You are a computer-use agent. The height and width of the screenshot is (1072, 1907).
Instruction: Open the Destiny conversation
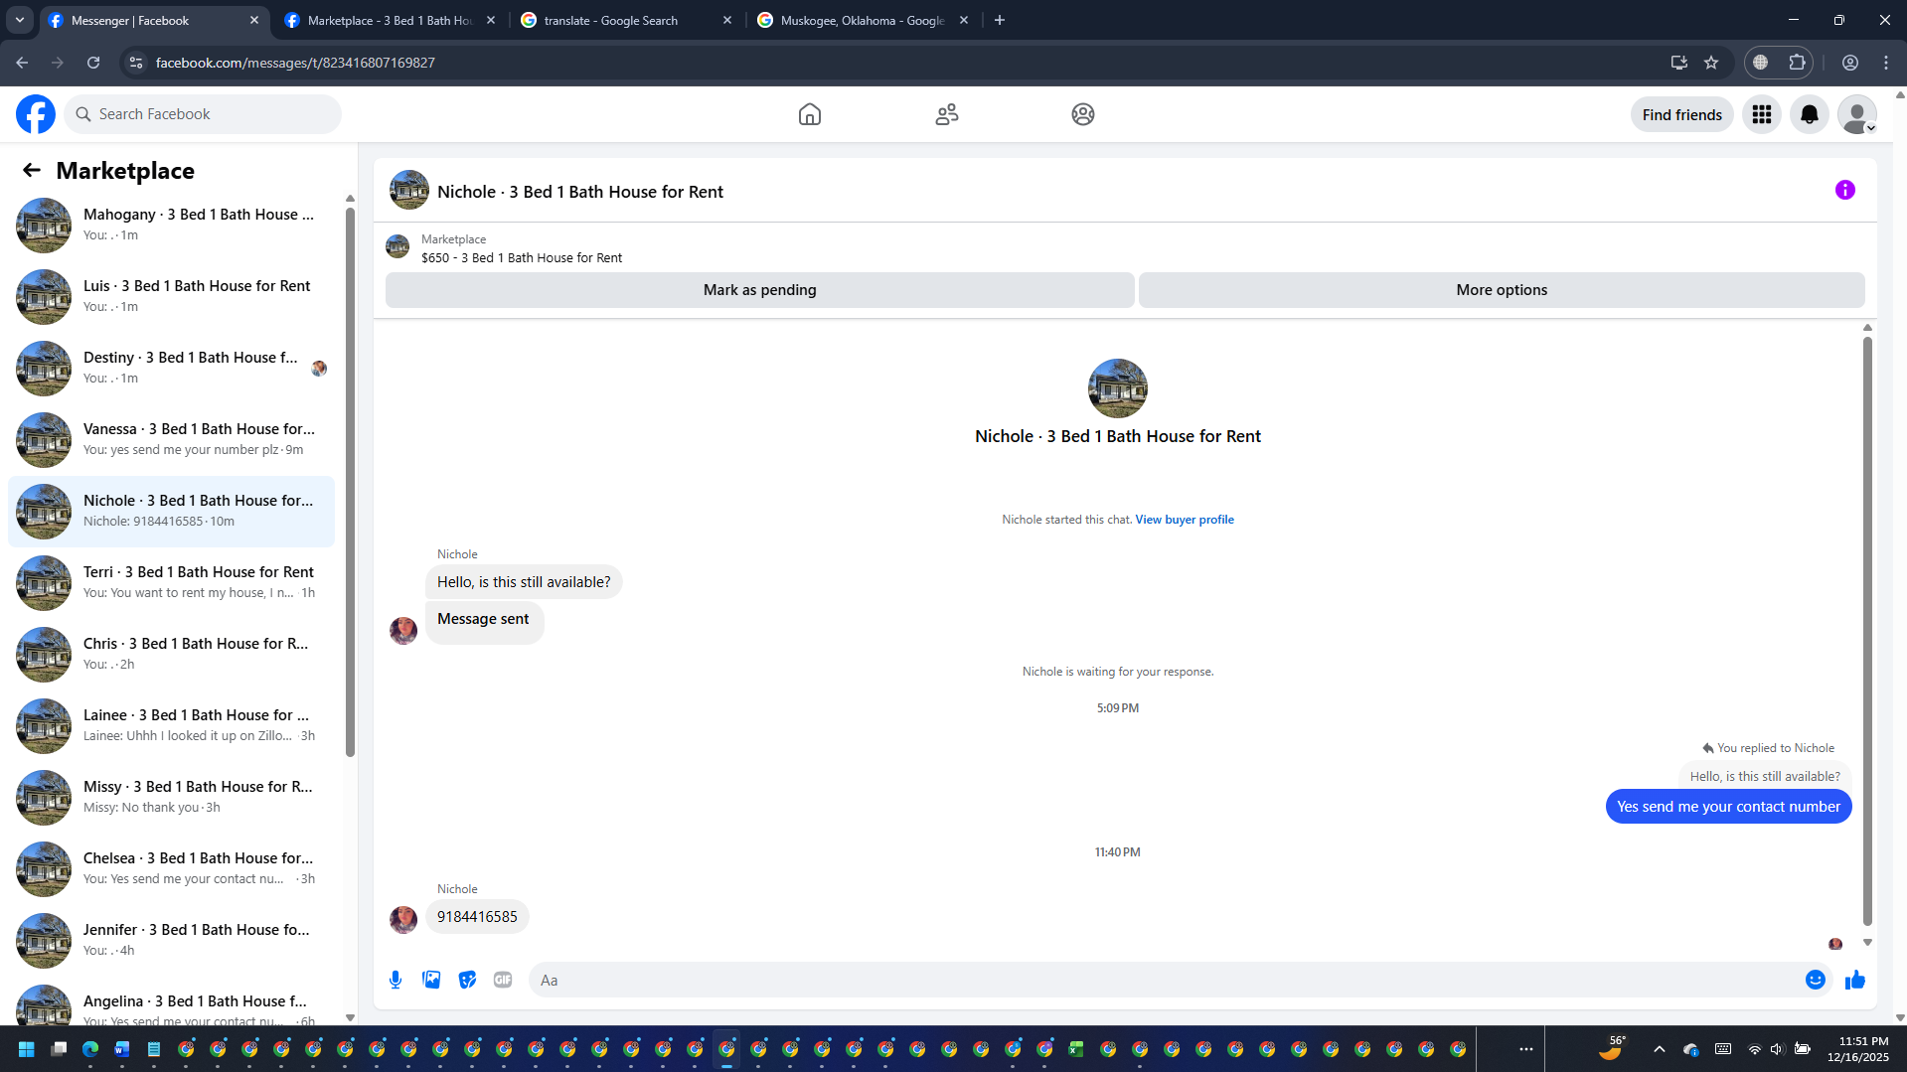pyautogui.click(x=171, y=368)
